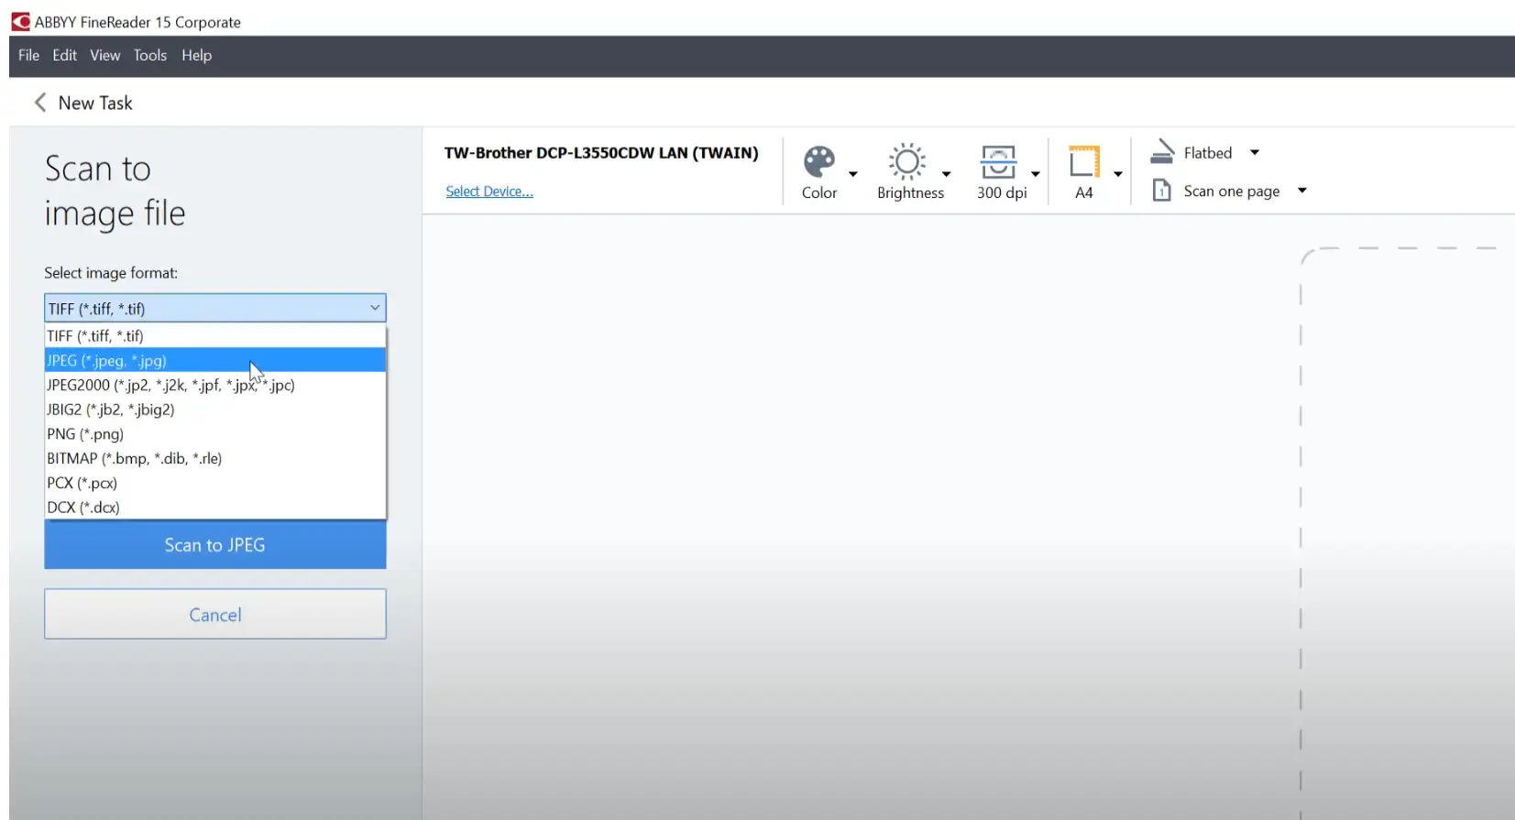Open the File menu
The image size is (1515, 820).
click(28, 55)
